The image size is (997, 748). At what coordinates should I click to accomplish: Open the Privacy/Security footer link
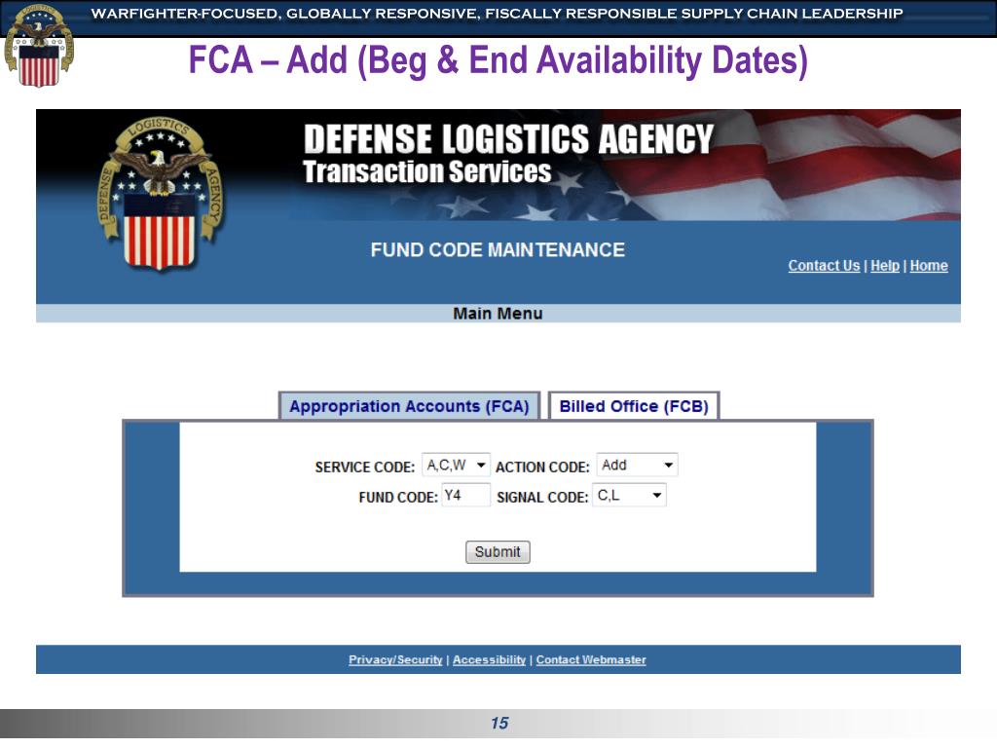click(x=395, y=659)
